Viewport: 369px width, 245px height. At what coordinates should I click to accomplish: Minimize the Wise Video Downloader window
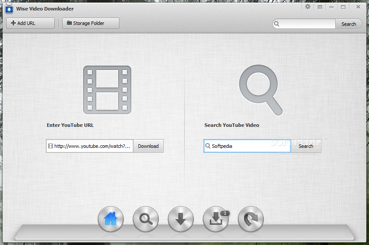click(x=331, y=7)
